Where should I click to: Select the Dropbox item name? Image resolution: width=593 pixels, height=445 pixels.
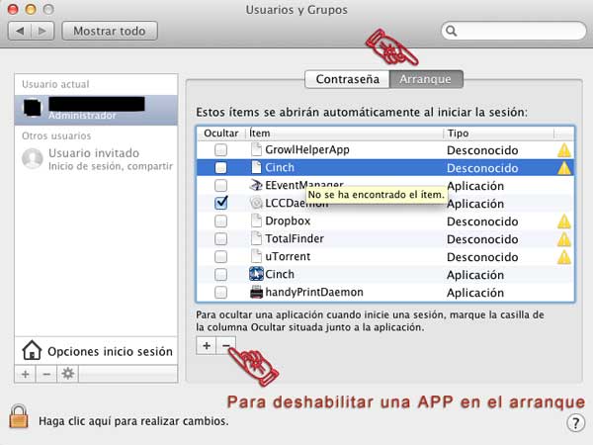[288, 221]
